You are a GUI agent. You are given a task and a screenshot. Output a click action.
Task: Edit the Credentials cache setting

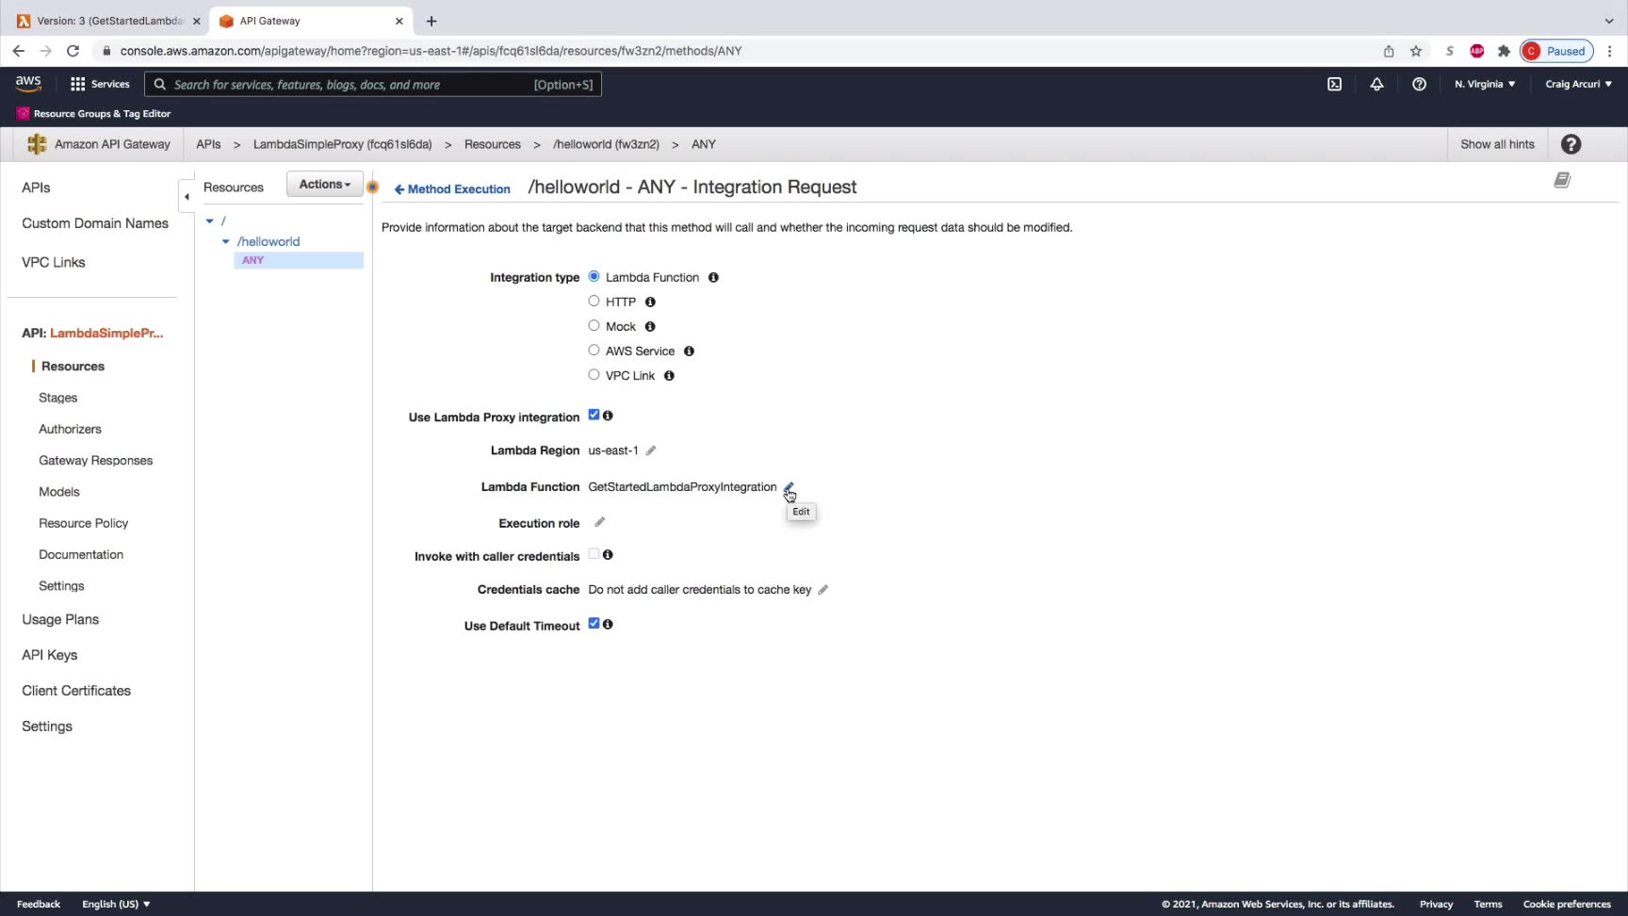click(822, 590)
